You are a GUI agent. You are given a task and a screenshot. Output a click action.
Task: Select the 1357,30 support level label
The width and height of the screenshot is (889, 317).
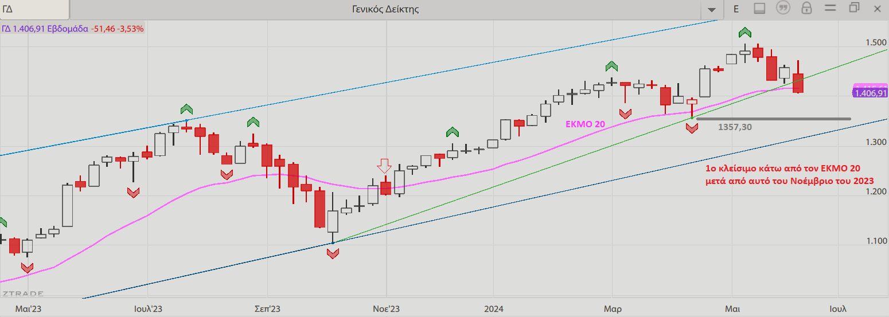(735, 127)
